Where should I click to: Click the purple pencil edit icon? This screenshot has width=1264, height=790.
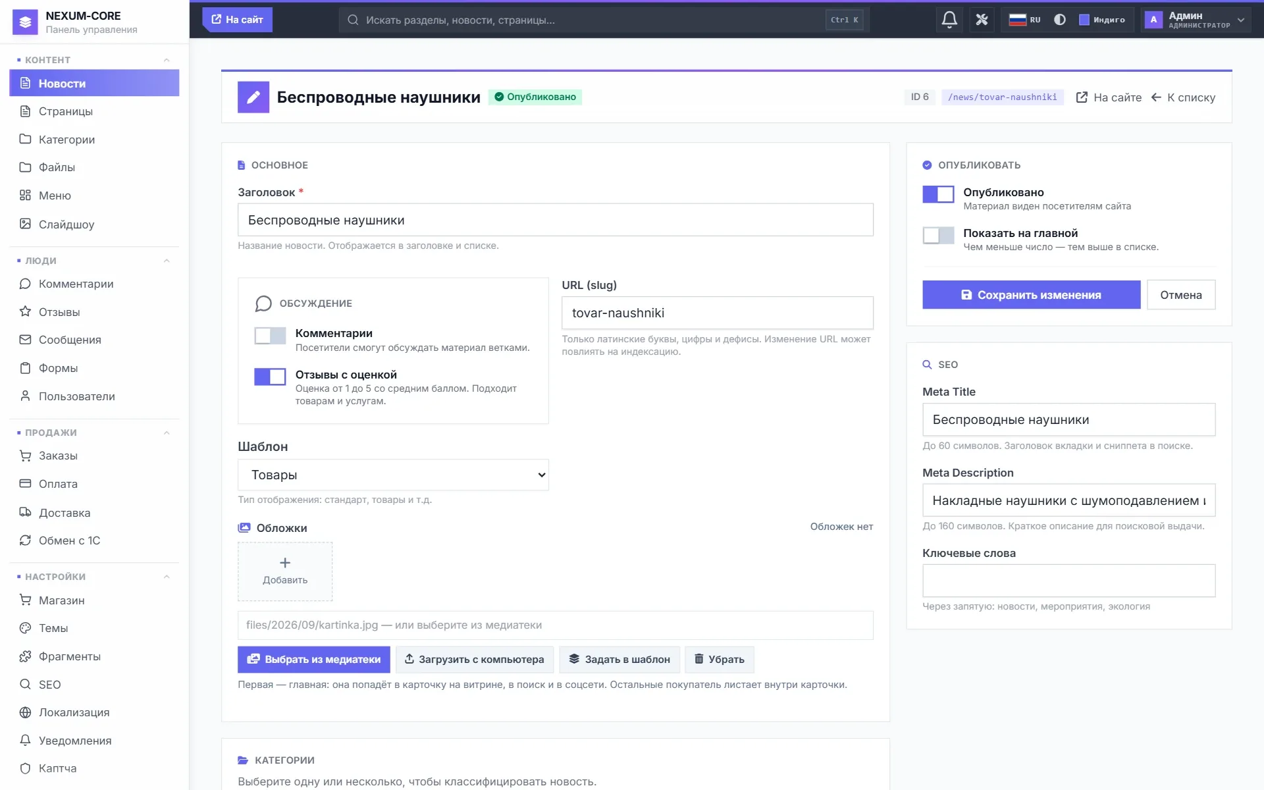(253, 97)
